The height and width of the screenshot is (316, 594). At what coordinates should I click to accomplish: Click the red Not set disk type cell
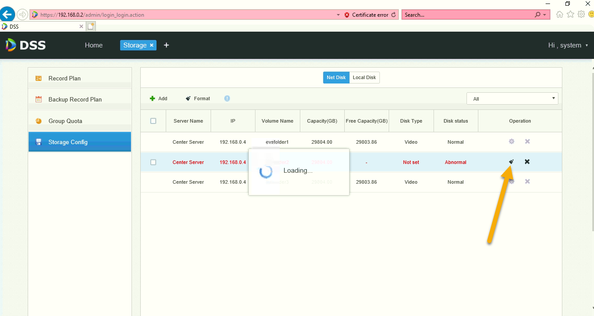coord(411,162)
